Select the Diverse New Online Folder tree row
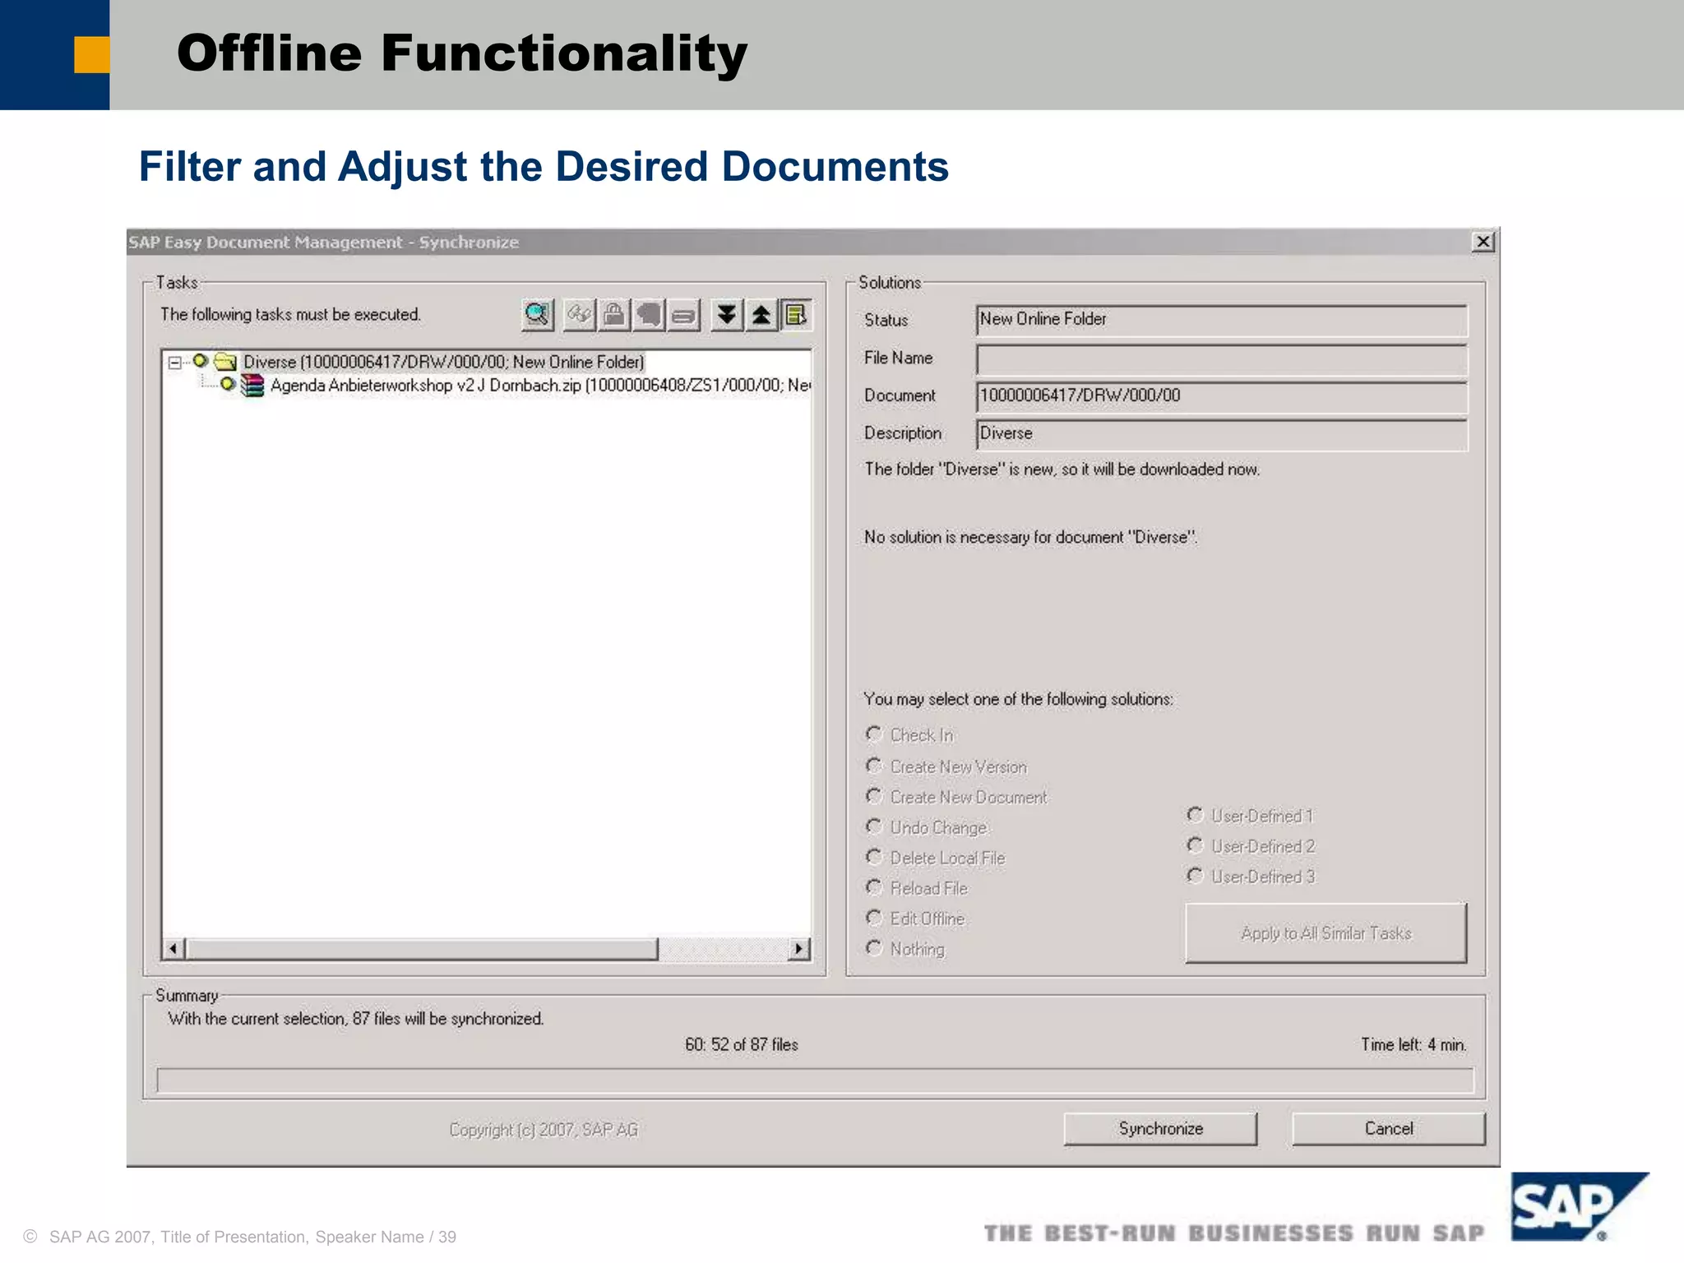The image size is (1684, 1263). 444,362
